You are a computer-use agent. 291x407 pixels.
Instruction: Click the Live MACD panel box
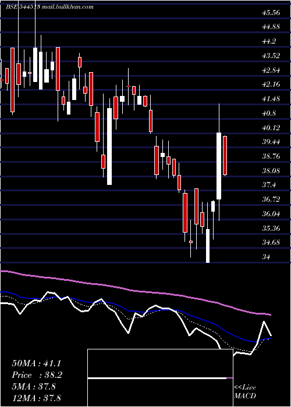160,378
